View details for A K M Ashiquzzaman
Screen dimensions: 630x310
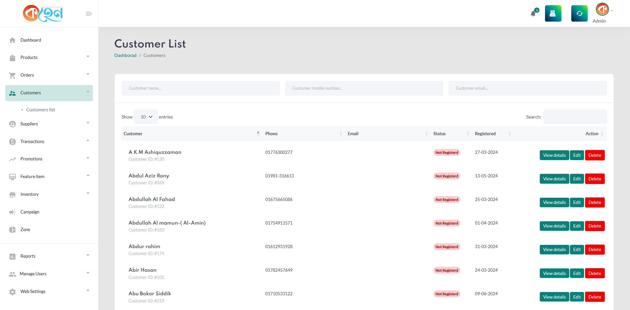pyautogui.click(x=554, y=155)
